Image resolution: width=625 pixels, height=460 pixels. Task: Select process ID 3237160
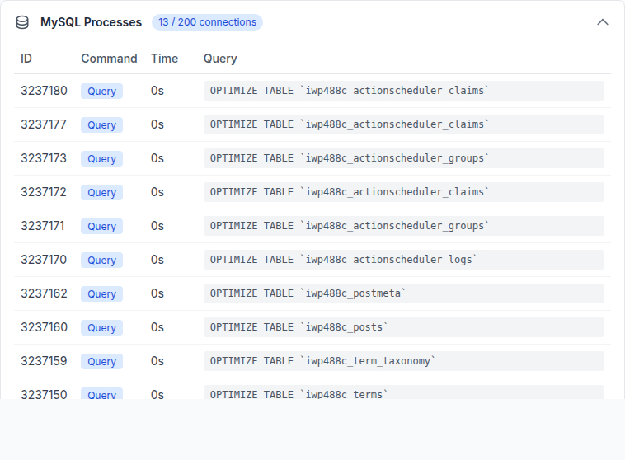(44, 327)
